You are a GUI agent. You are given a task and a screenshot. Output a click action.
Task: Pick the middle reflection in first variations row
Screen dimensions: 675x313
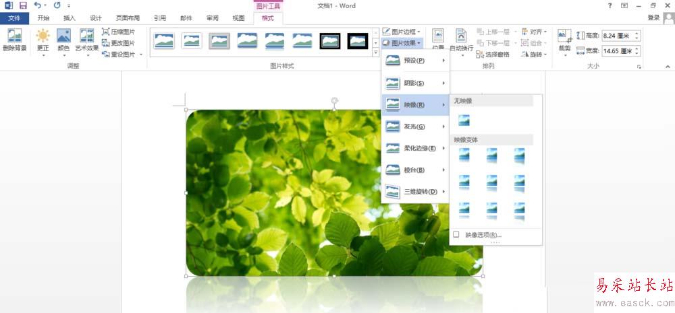pyautogui.click(x=491, y=155)
